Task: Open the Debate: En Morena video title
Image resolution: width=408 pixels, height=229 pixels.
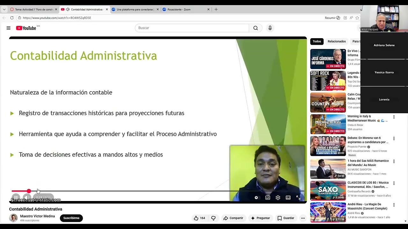Action: click(x=368, y=140)
